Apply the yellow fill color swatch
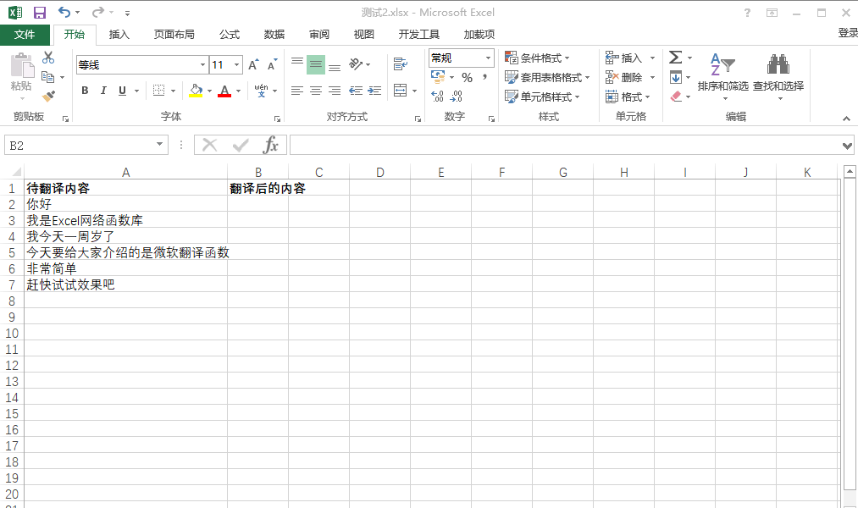 [x=196, y=91]
